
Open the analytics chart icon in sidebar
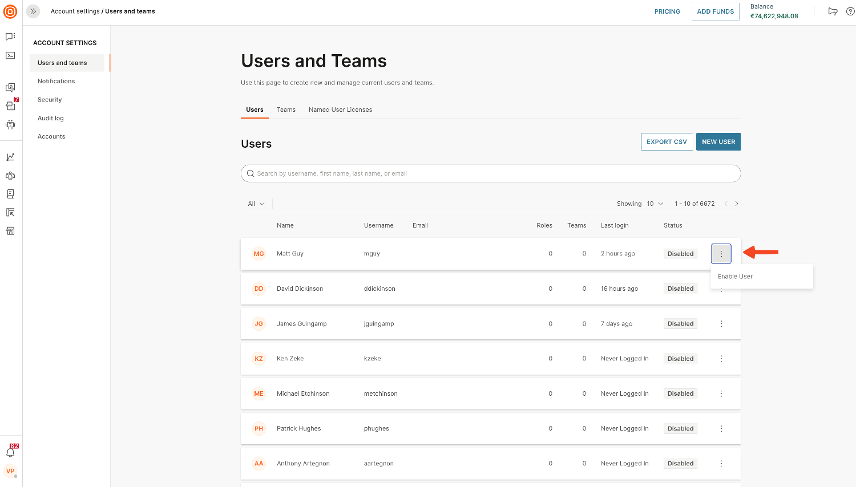(x=10, y=157)
